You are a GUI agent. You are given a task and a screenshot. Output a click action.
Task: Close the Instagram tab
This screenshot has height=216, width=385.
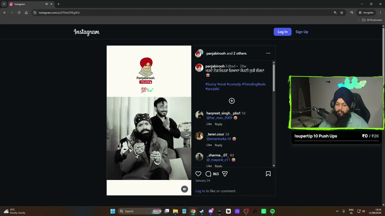[51, 4]
